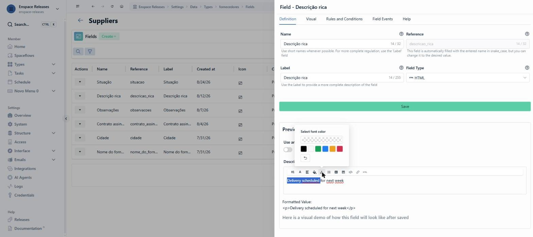Expand the Types menu in sidebar

[53, 64]
